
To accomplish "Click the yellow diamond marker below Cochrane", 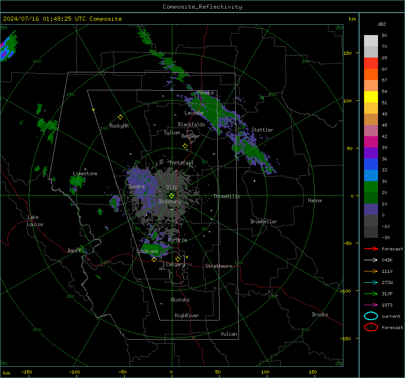I will [154, 260].
